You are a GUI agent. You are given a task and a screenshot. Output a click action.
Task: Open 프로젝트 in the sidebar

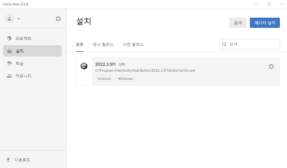tap(32, 38)
